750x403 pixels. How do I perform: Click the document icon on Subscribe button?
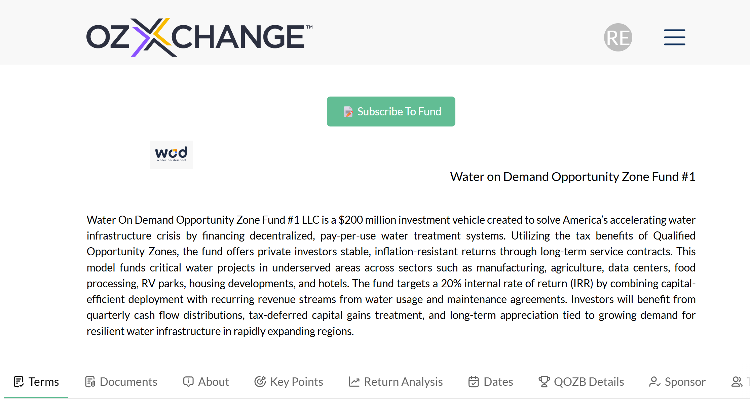click(348, 112)
